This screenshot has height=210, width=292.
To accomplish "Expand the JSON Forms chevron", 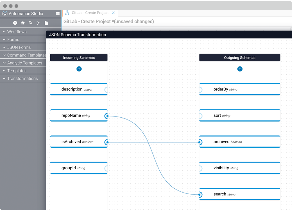I will tap(4, 47).
